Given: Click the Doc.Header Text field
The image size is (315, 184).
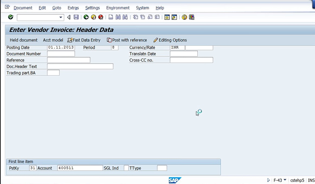Looking at the screenshot, I should pyautogui.click(x=80, y=66).
